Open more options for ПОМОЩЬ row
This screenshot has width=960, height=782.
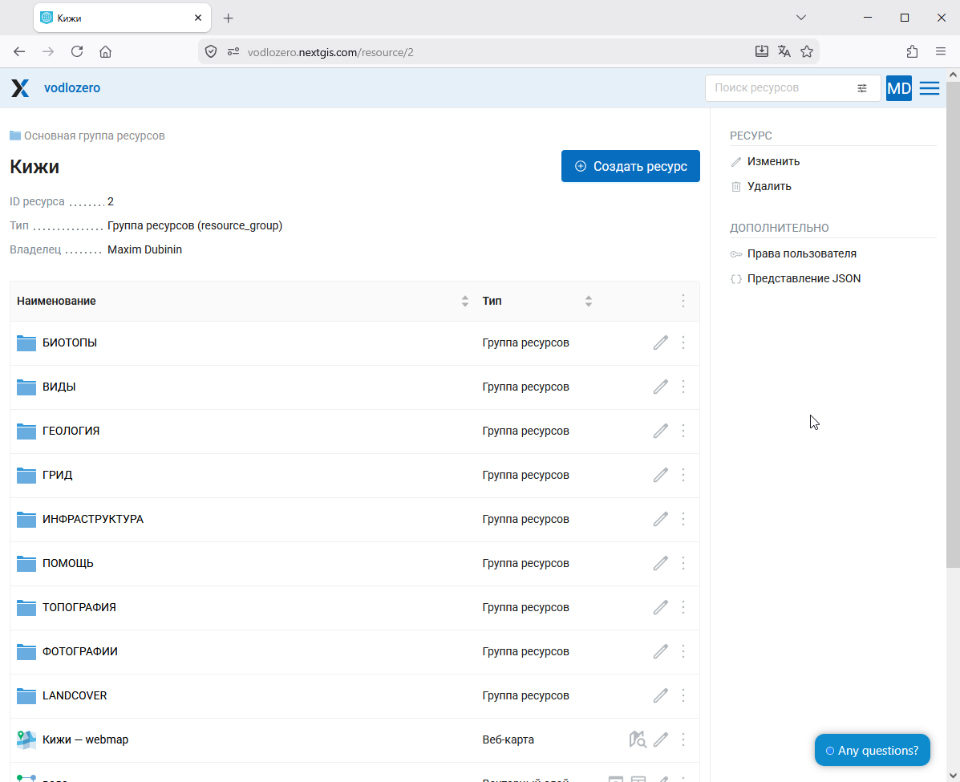683,563
